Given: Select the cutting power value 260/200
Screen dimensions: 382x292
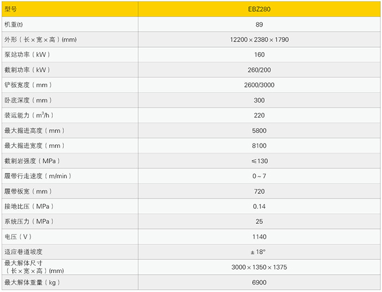Looking at the screenshot, I should tap(259, 70).
